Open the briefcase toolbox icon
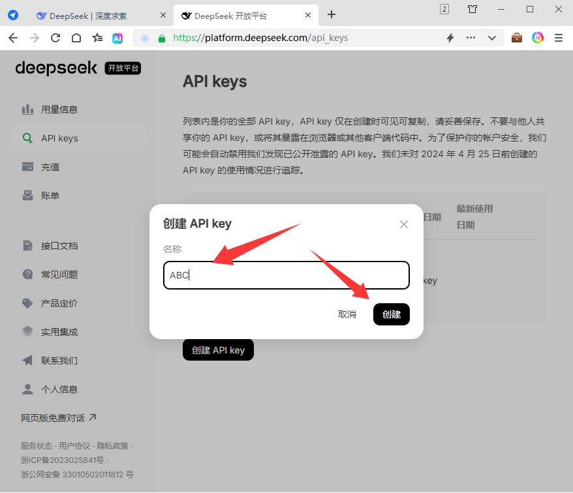The width and height of the screenshot is (573, 493). 517,38
